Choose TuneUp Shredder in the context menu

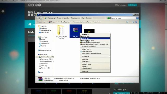click(x=95, y=51)
